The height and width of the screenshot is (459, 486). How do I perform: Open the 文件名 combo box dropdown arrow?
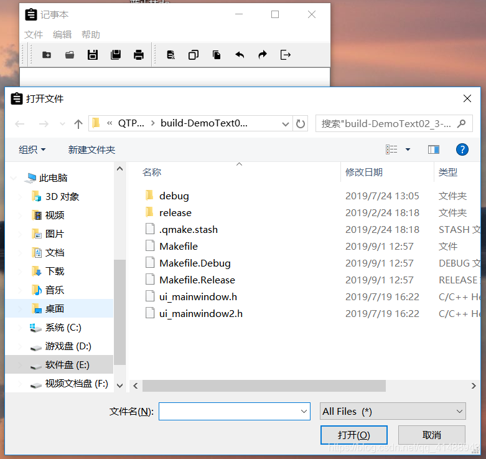pyautogui.click(x=304, y=411)
